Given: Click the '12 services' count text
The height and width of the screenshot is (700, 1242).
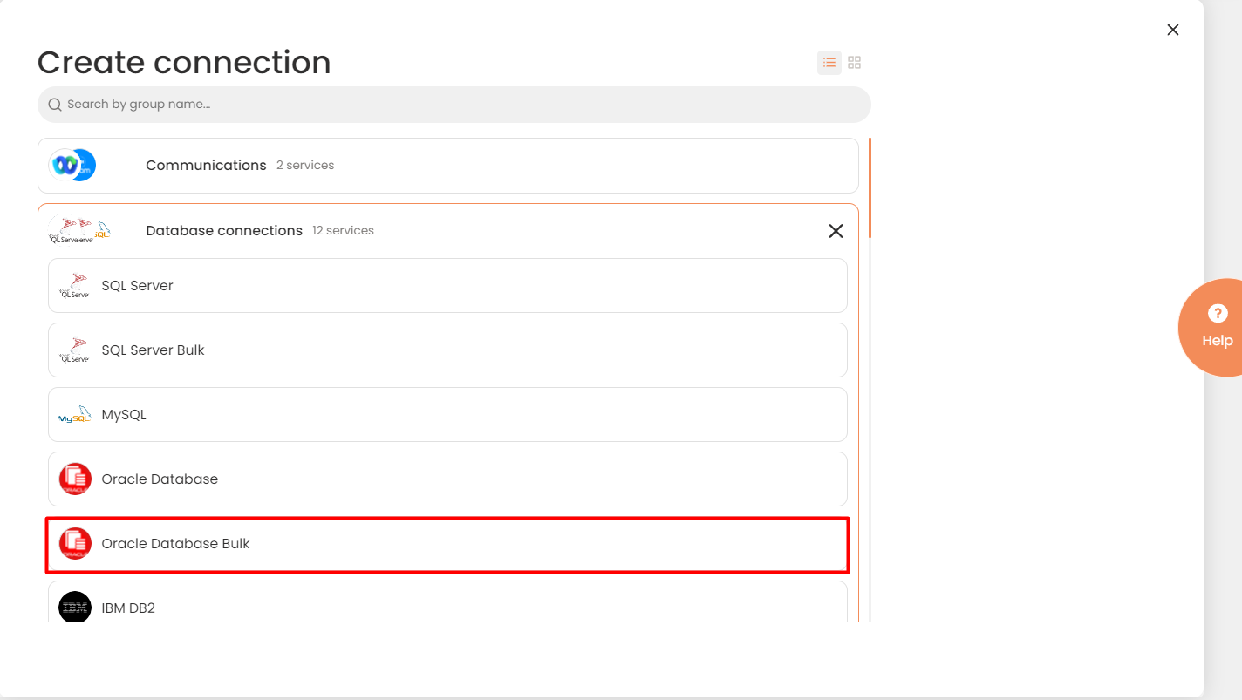Looking at the screenshot, I should [343, 231].
